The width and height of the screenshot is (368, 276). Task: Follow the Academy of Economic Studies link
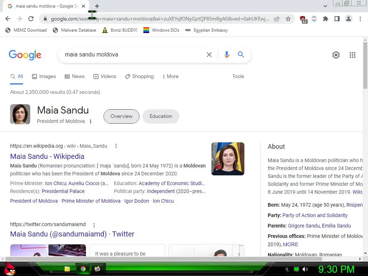pos(172,184)
